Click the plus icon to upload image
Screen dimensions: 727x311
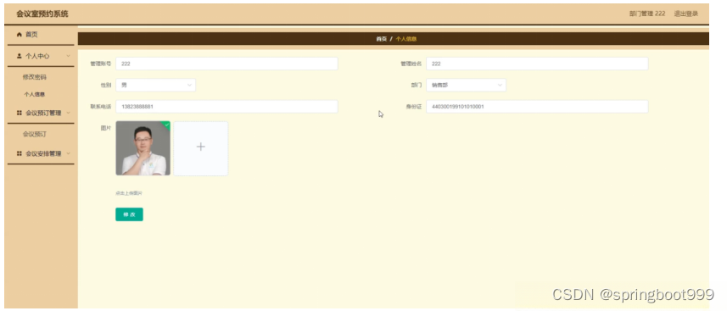(201, 147)
